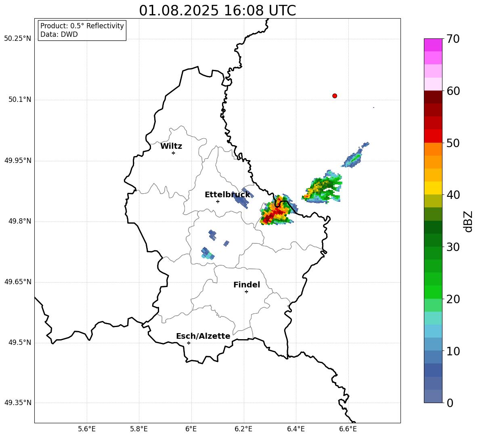The image size is (478, 437).
Task: Click the Esch/Alzette station cross marker
Action: [189, 343]
